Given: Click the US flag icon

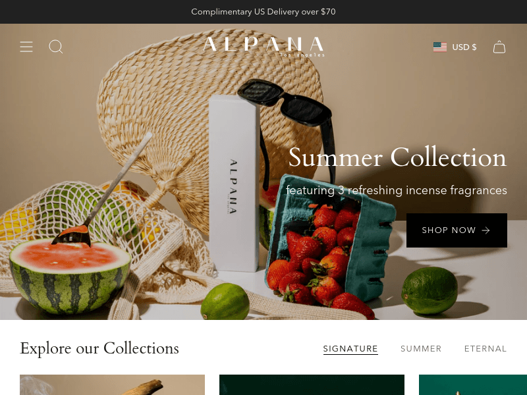Looking at the screenshot, I should click(x=440, y=47).
